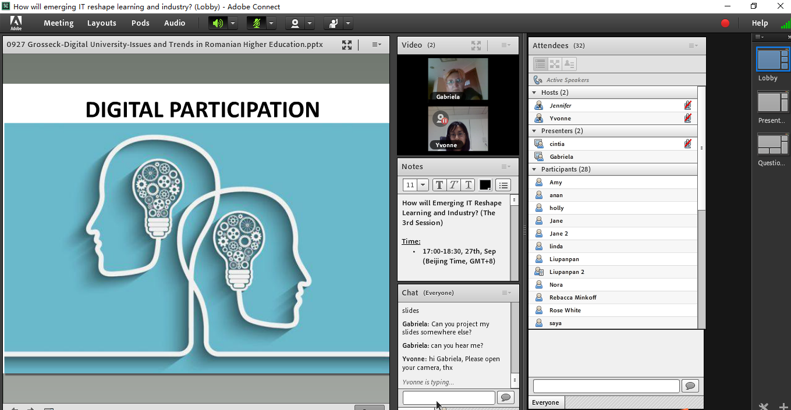The width and height of the screenshot is (791, 410).
Task: Apply bold in the Notes pod
Action: pos(439,185)
